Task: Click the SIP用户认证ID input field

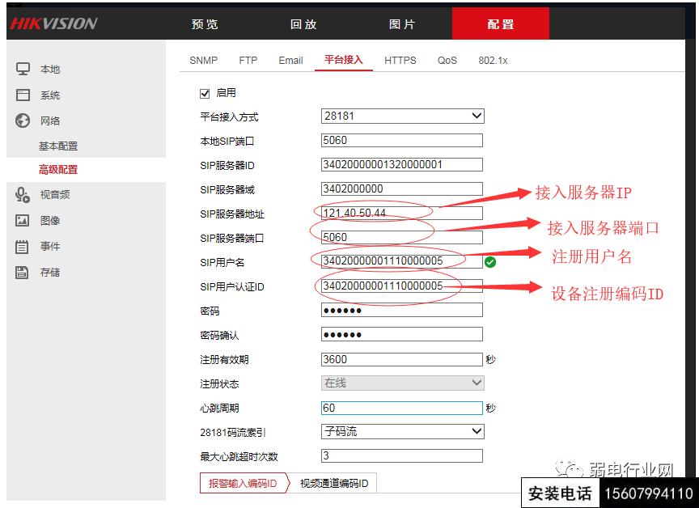Action: pos(401,286)
